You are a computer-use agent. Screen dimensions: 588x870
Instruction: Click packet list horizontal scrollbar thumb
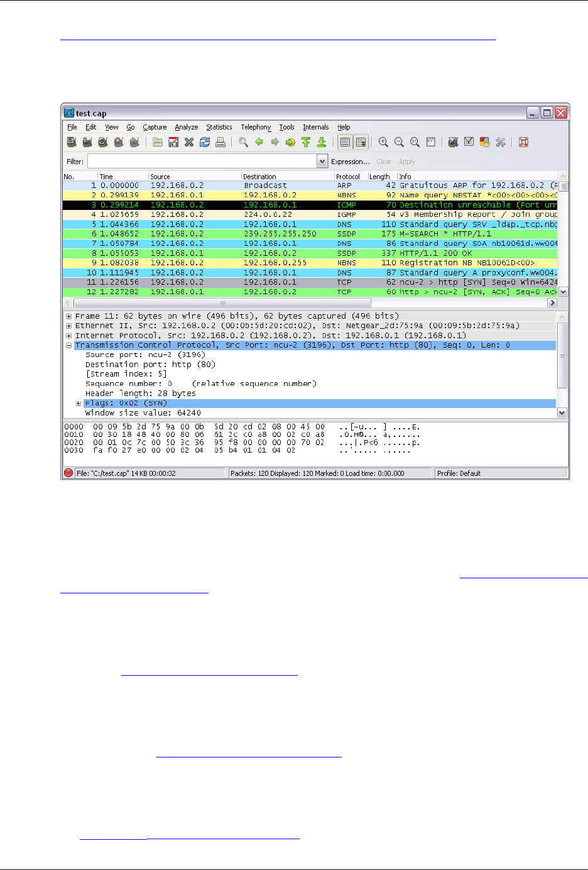point(222,303)
